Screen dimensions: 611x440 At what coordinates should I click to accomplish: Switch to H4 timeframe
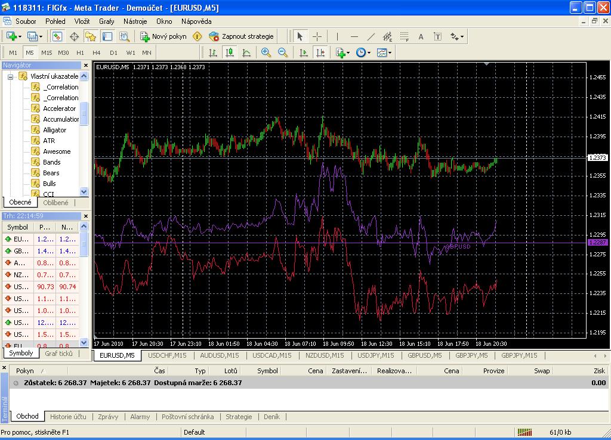(x=97, y=52)
